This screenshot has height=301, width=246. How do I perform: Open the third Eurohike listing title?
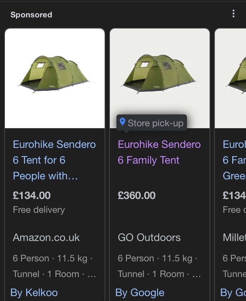tap(234, 160)
